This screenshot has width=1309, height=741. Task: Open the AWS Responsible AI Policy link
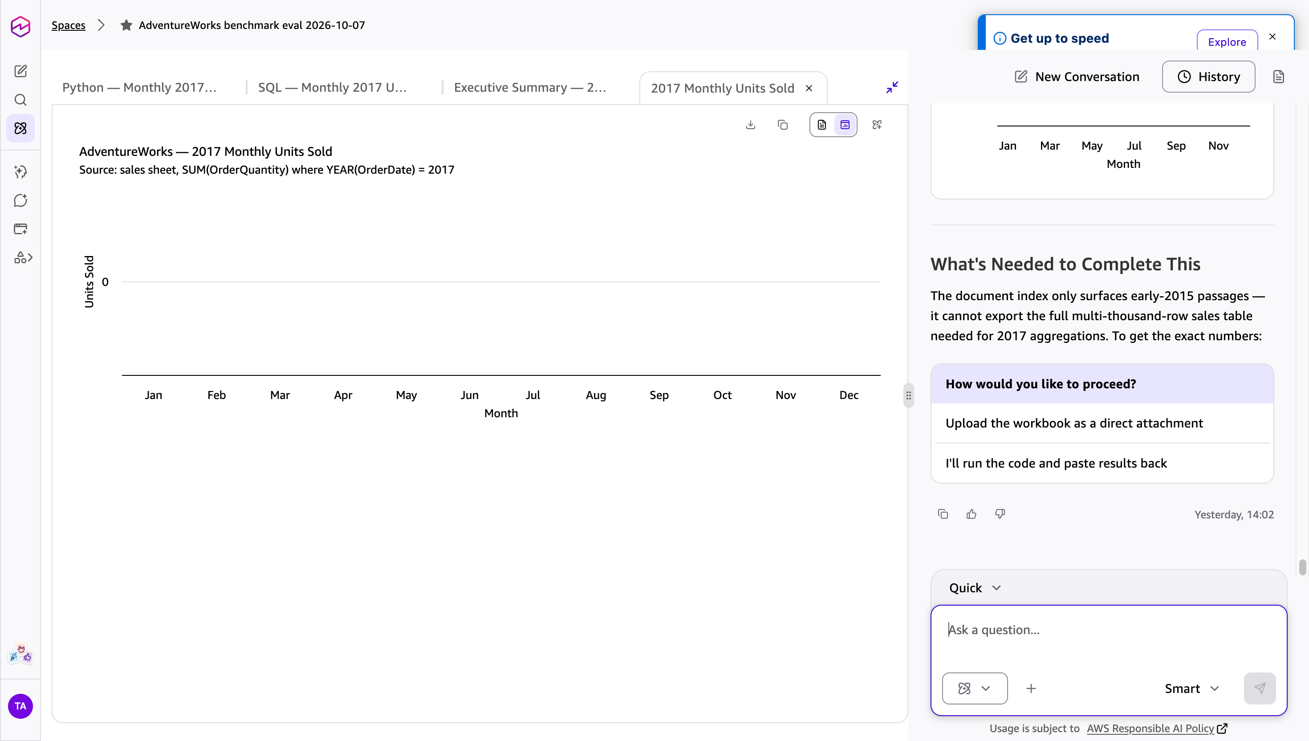pos(1157,728)
